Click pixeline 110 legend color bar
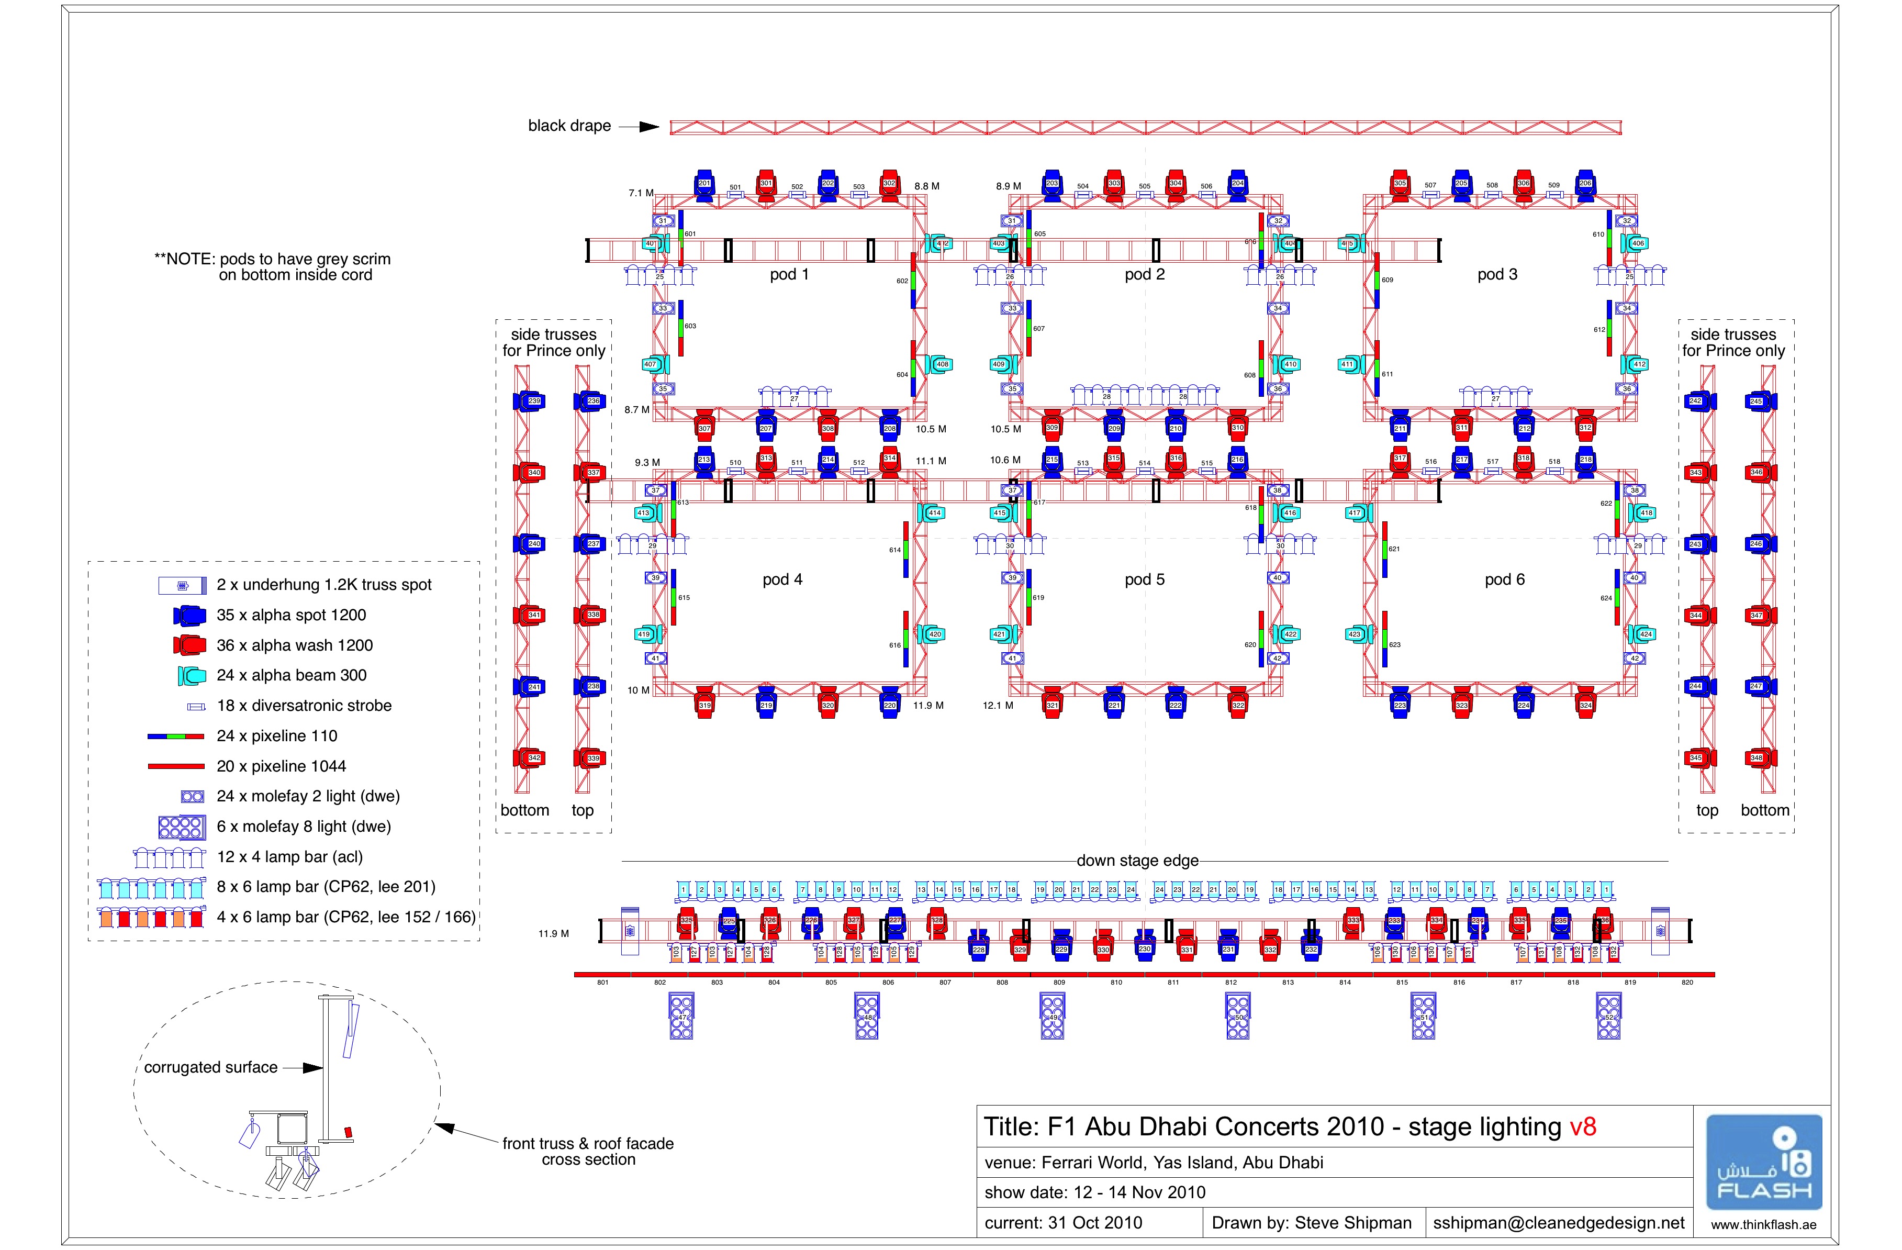The height and width of the screenshot is (1250, 1902). pyautogui.click(x=176, y=736)
